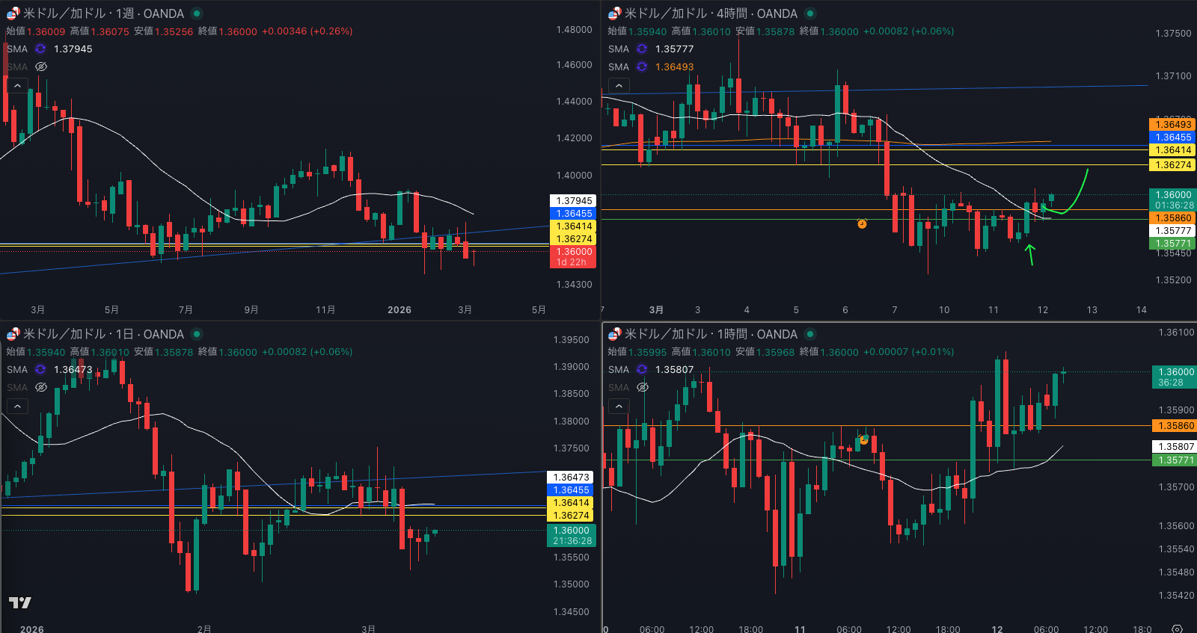Click the first SMA label in weekly chart
This screenshot has width=1197, height=633.
point(17,49)
